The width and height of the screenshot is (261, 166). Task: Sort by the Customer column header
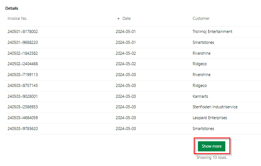tap(201, 18)
